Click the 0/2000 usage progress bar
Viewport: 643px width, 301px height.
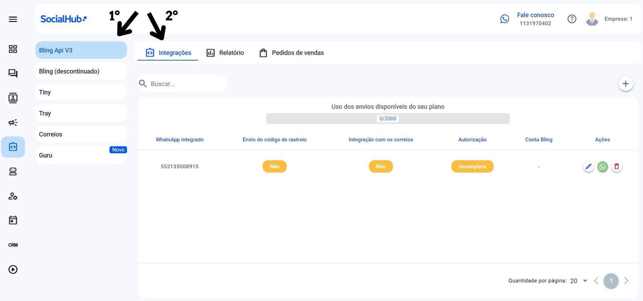(x=388, y=118)
